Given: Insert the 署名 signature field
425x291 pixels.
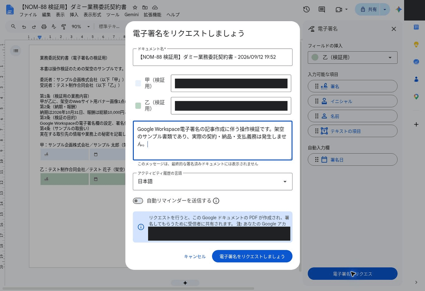Looking at the screenshot, I should pos(353,86).
